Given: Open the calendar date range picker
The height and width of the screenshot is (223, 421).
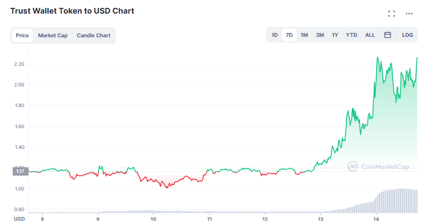Looking at the screenshot, I should 388,35.
